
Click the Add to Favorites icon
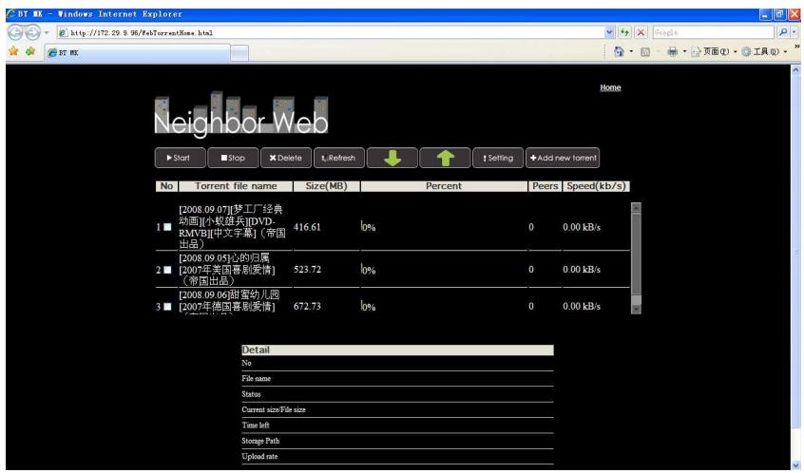click(x=30, y=51)
